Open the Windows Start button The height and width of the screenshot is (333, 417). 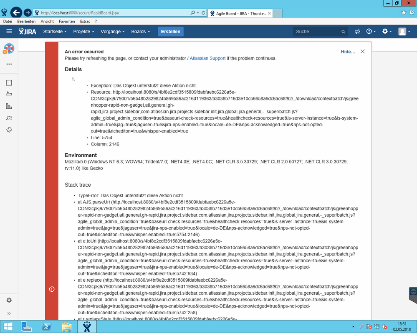pyautogui.click(x=8, y=326)
